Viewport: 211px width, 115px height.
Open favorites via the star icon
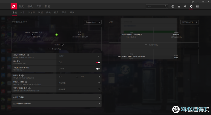point(179,7)
